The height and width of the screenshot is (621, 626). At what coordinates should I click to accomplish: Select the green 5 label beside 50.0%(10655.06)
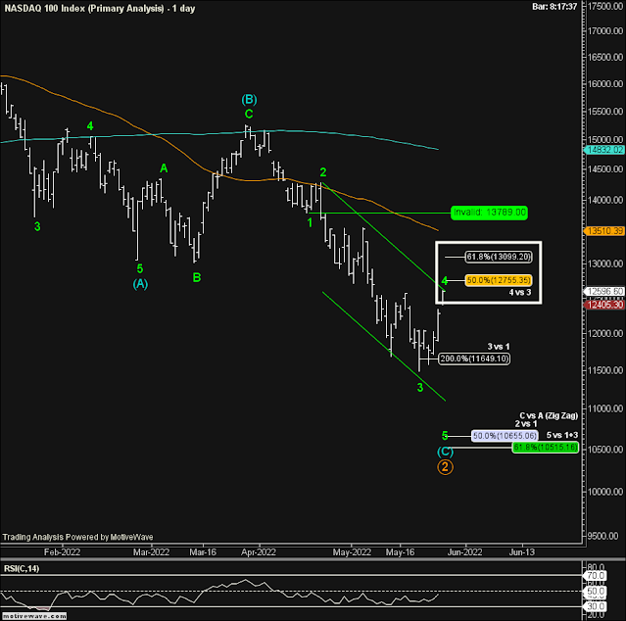pyautogui.click(x=445, y=436)
